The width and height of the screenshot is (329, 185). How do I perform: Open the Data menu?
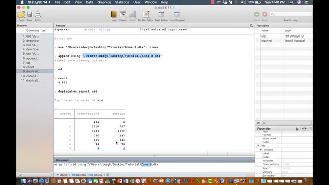pos(89,2)
